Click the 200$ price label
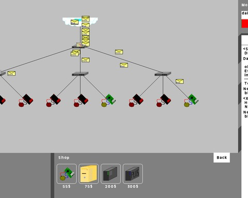The image size is (248, 198). tap(111, 187)
